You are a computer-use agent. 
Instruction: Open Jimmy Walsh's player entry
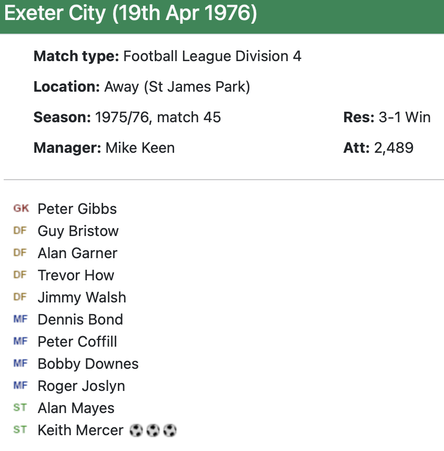(82, 297)
